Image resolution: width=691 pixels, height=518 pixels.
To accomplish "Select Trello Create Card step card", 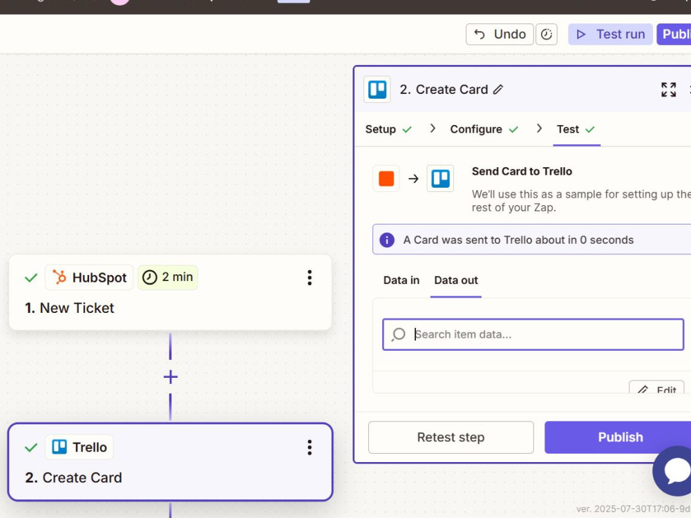I will click(170, 462).
